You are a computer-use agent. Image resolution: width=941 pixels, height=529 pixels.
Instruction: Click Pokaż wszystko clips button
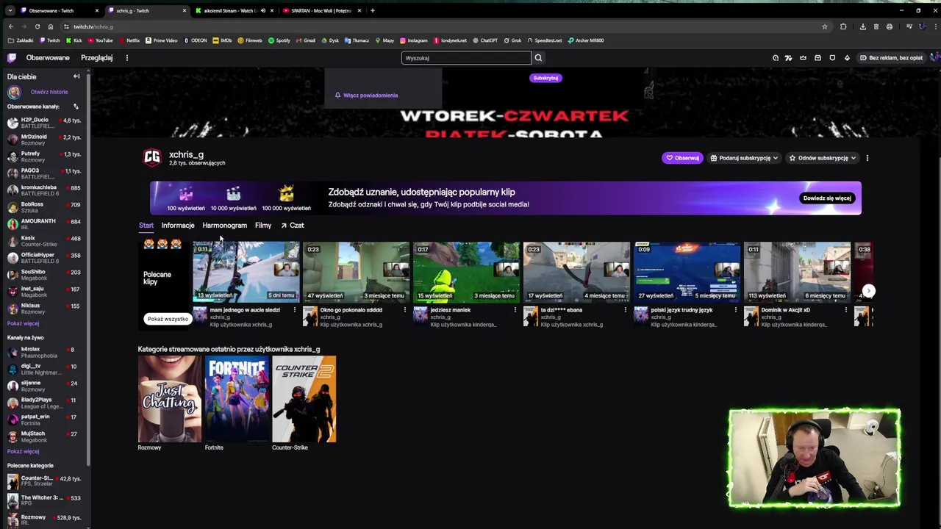[x=168, y=319]
